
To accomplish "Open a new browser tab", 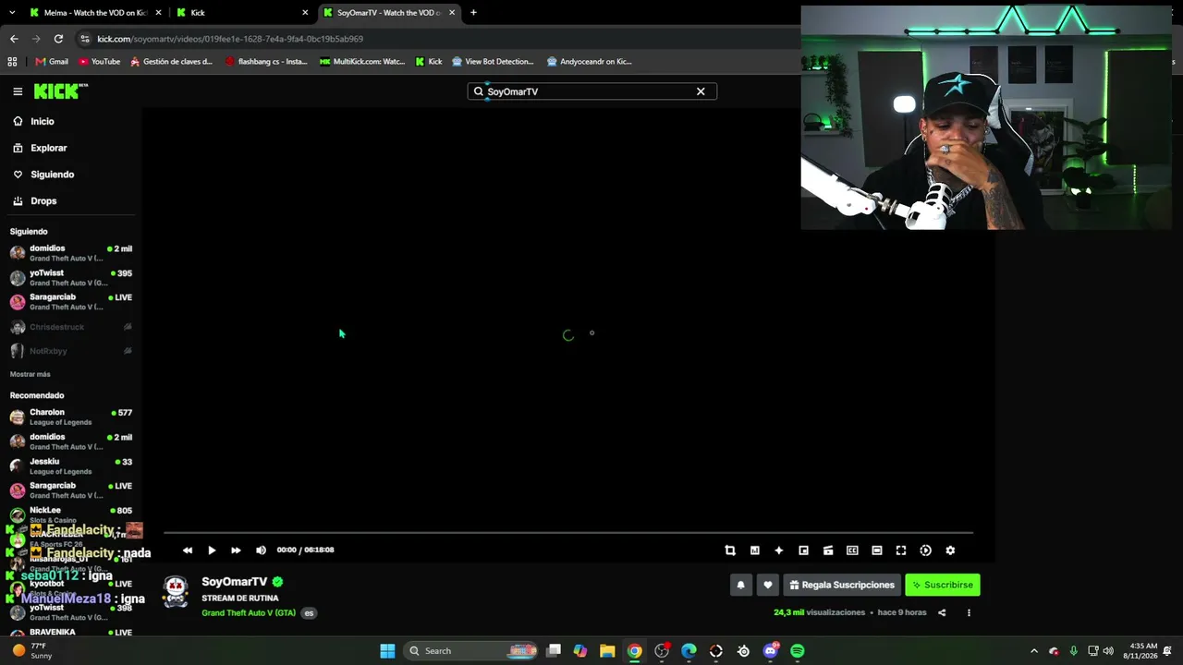I will (x=473, y=13).
